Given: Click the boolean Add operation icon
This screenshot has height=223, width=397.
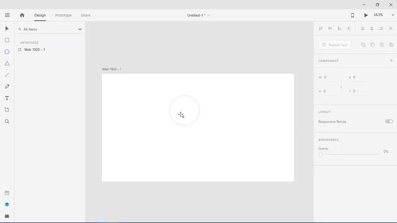Looking at the screenshot, I should click(x=363, y=45).
